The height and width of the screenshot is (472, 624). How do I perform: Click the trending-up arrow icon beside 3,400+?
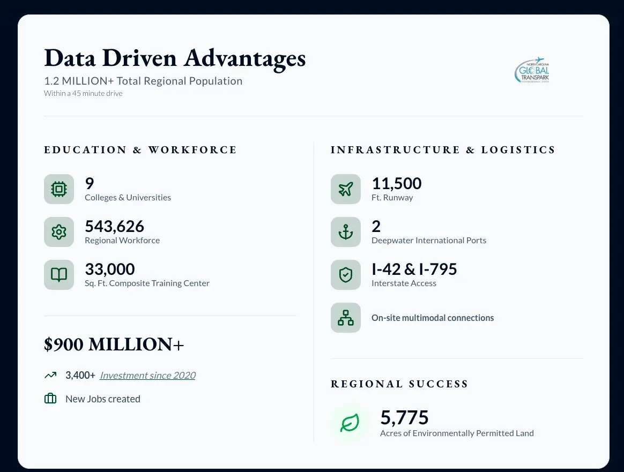(x=50, y=376)
